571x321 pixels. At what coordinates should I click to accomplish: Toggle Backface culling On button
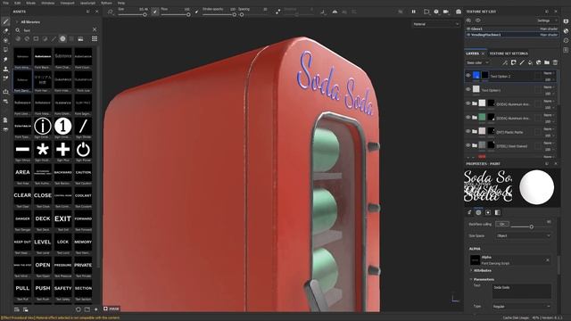(501, 224)
